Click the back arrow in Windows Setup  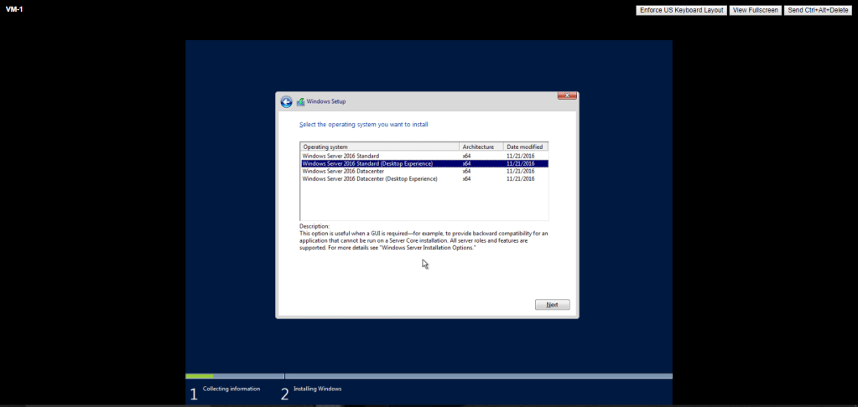(x=286, y=101)
